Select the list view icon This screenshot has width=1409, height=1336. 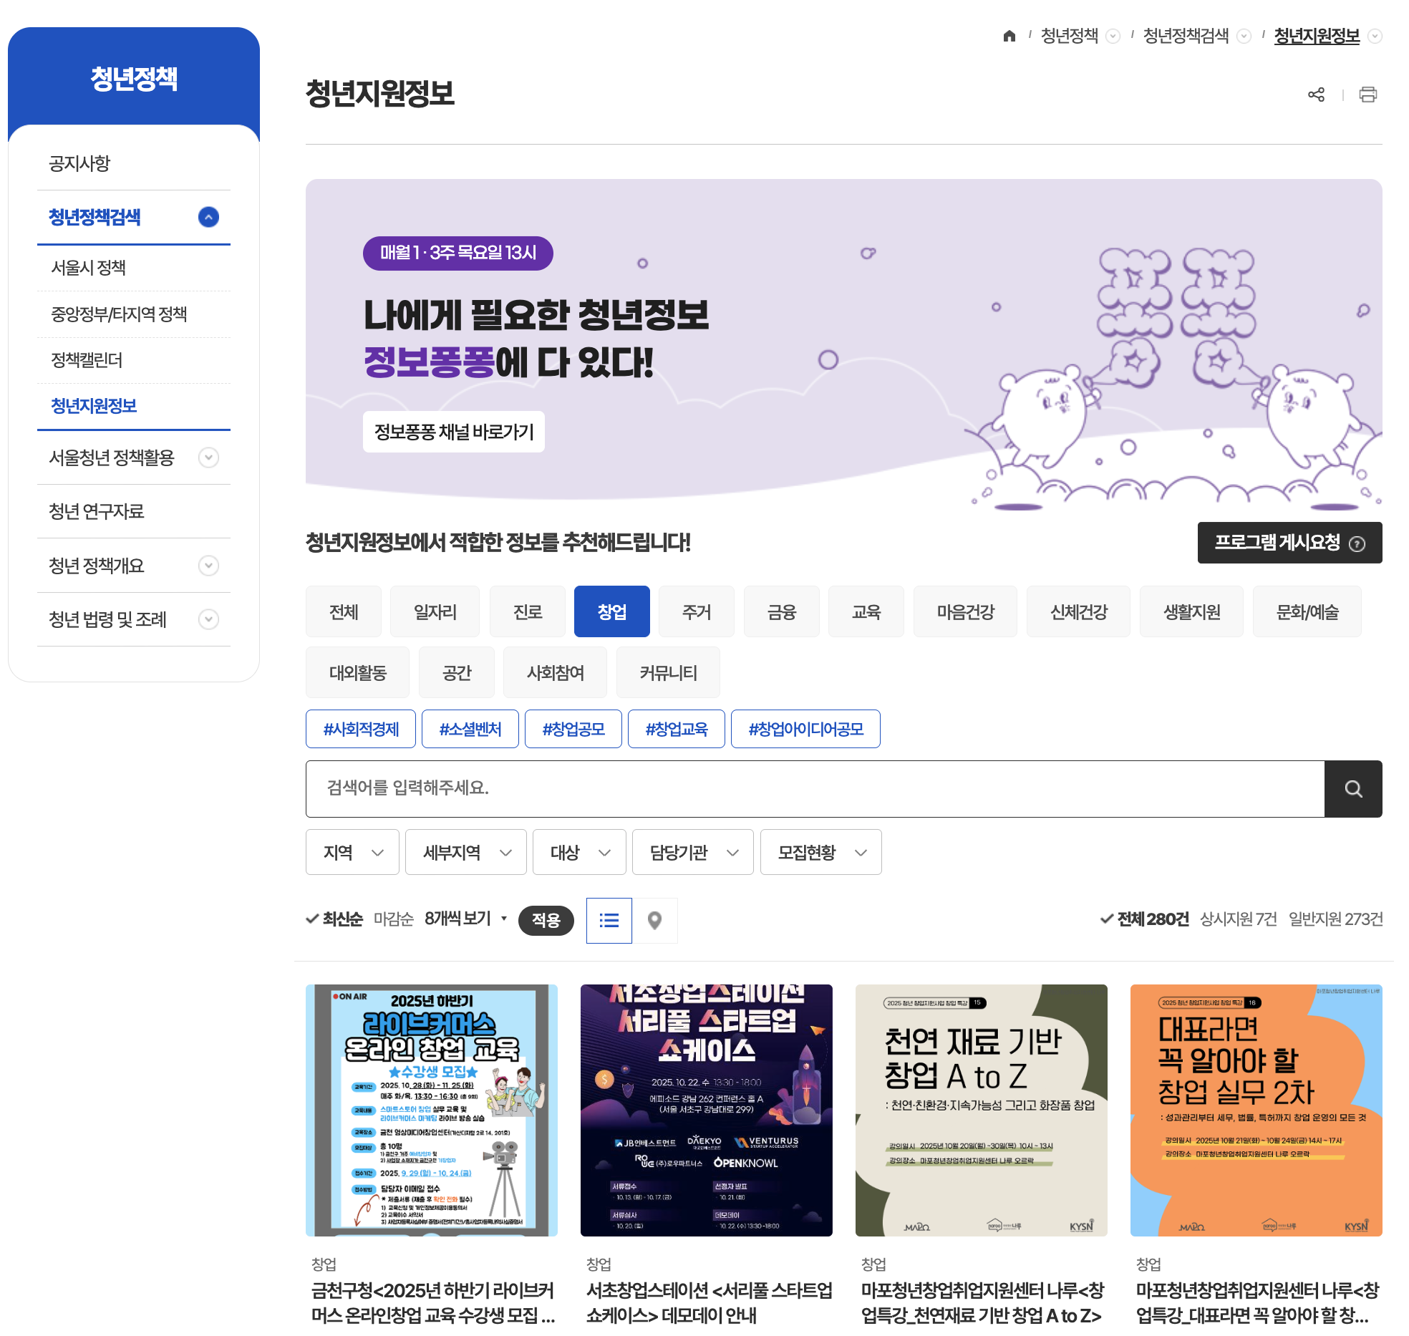pyautogui.click(x=609, y=921)
